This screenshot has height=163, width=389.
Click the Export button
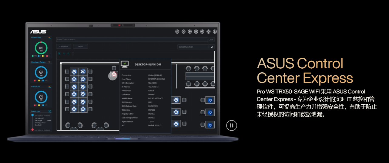[80, 47]
